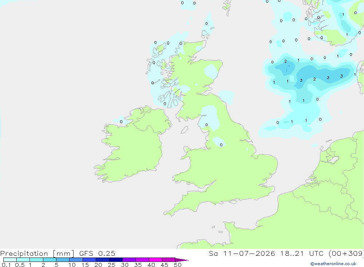Click legend tick label '20'
This screenshot has height=267, width=364.
point(98,265)
